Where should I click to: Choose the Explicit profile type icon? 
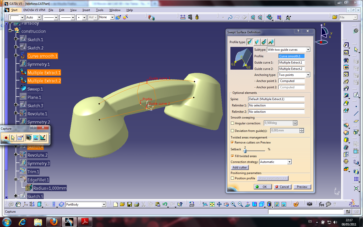250,42
